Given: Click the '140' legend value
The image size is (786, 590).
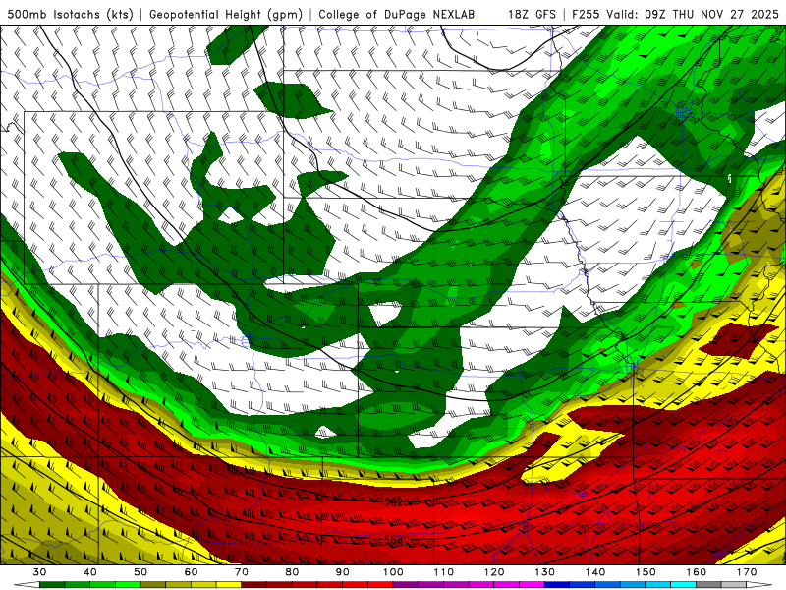Looking at the screenshot, I should pyautogui.click(x=595, y=572).
